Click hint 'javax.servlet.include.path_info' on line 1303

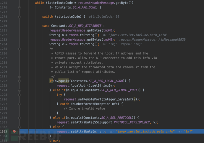pos(145,132)
